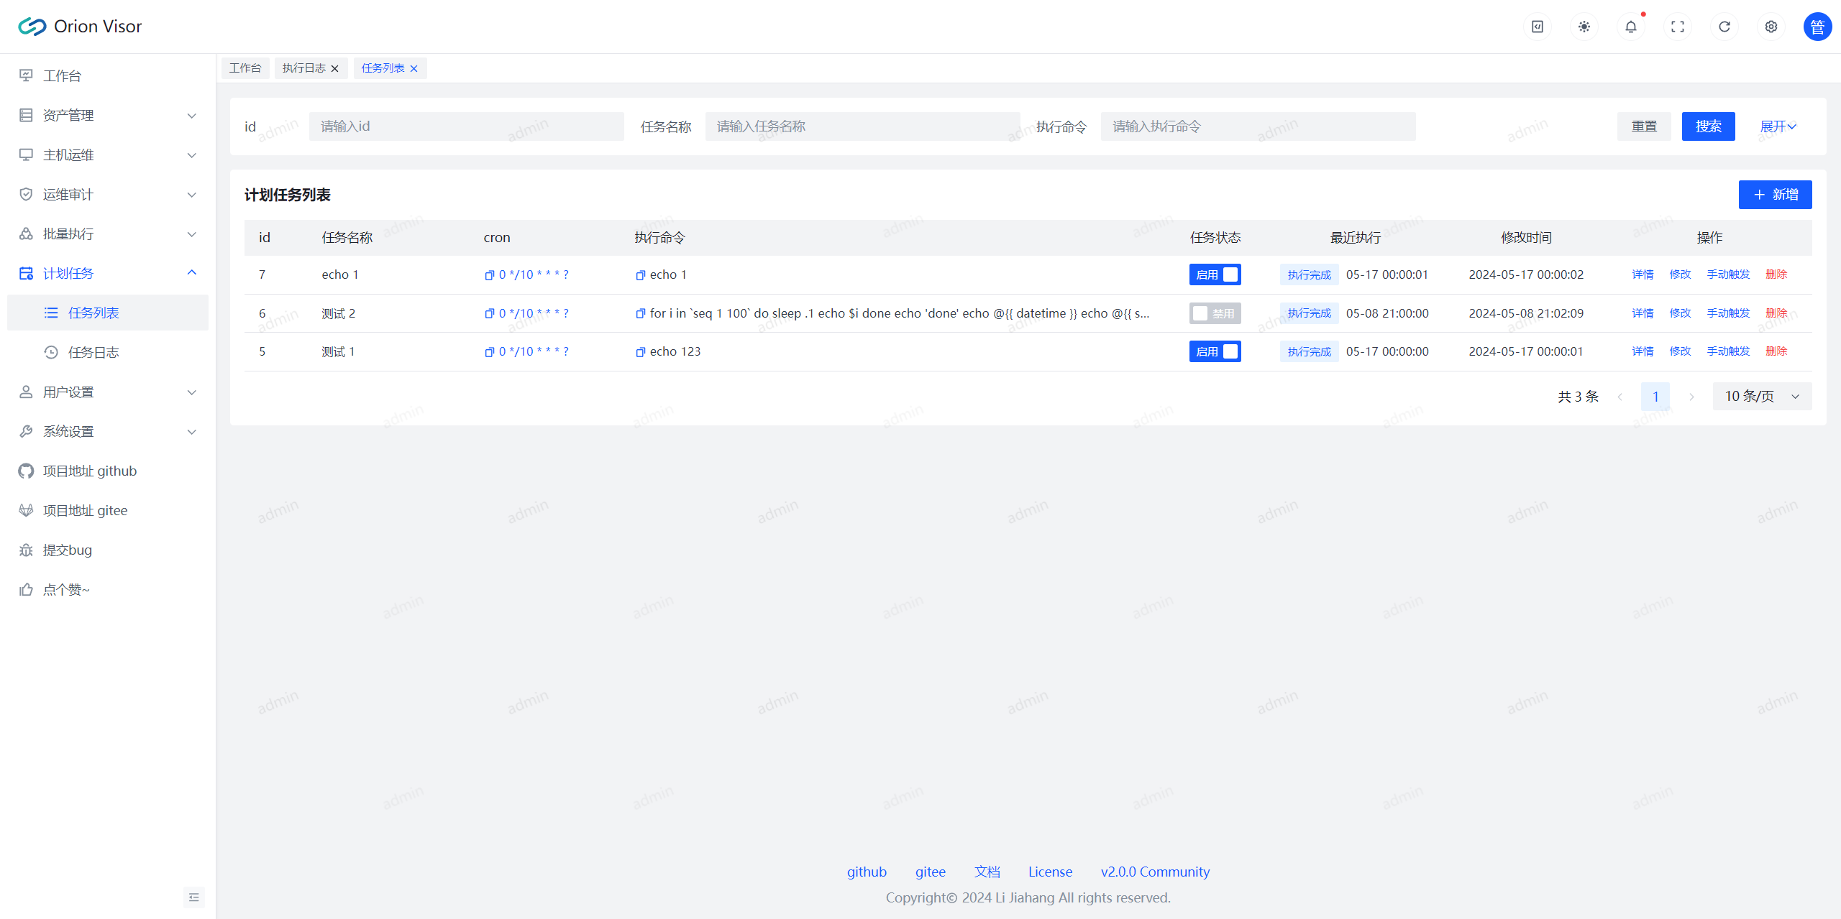
Task: Click the refresh icon in header
Action: [1724, 27]
